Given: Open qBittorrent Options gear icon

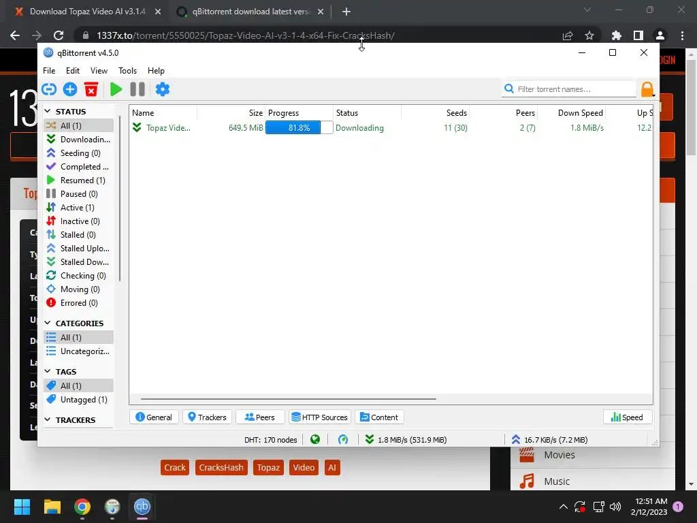Looking at the screenshot, I should [162, 89].
